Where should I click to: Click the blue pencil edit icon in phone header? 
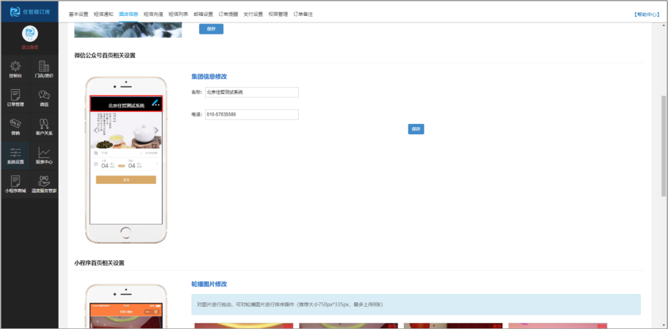coord(155,101)
